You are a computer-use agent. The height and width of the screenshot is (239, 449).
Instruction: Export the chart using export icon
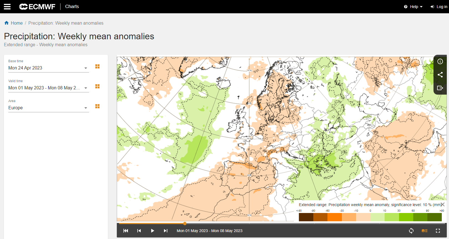[440, 88]
